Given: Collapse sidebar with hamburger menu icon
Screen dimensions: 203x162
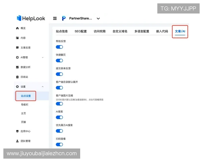Looking at the screenshot, I should point(55,19).
